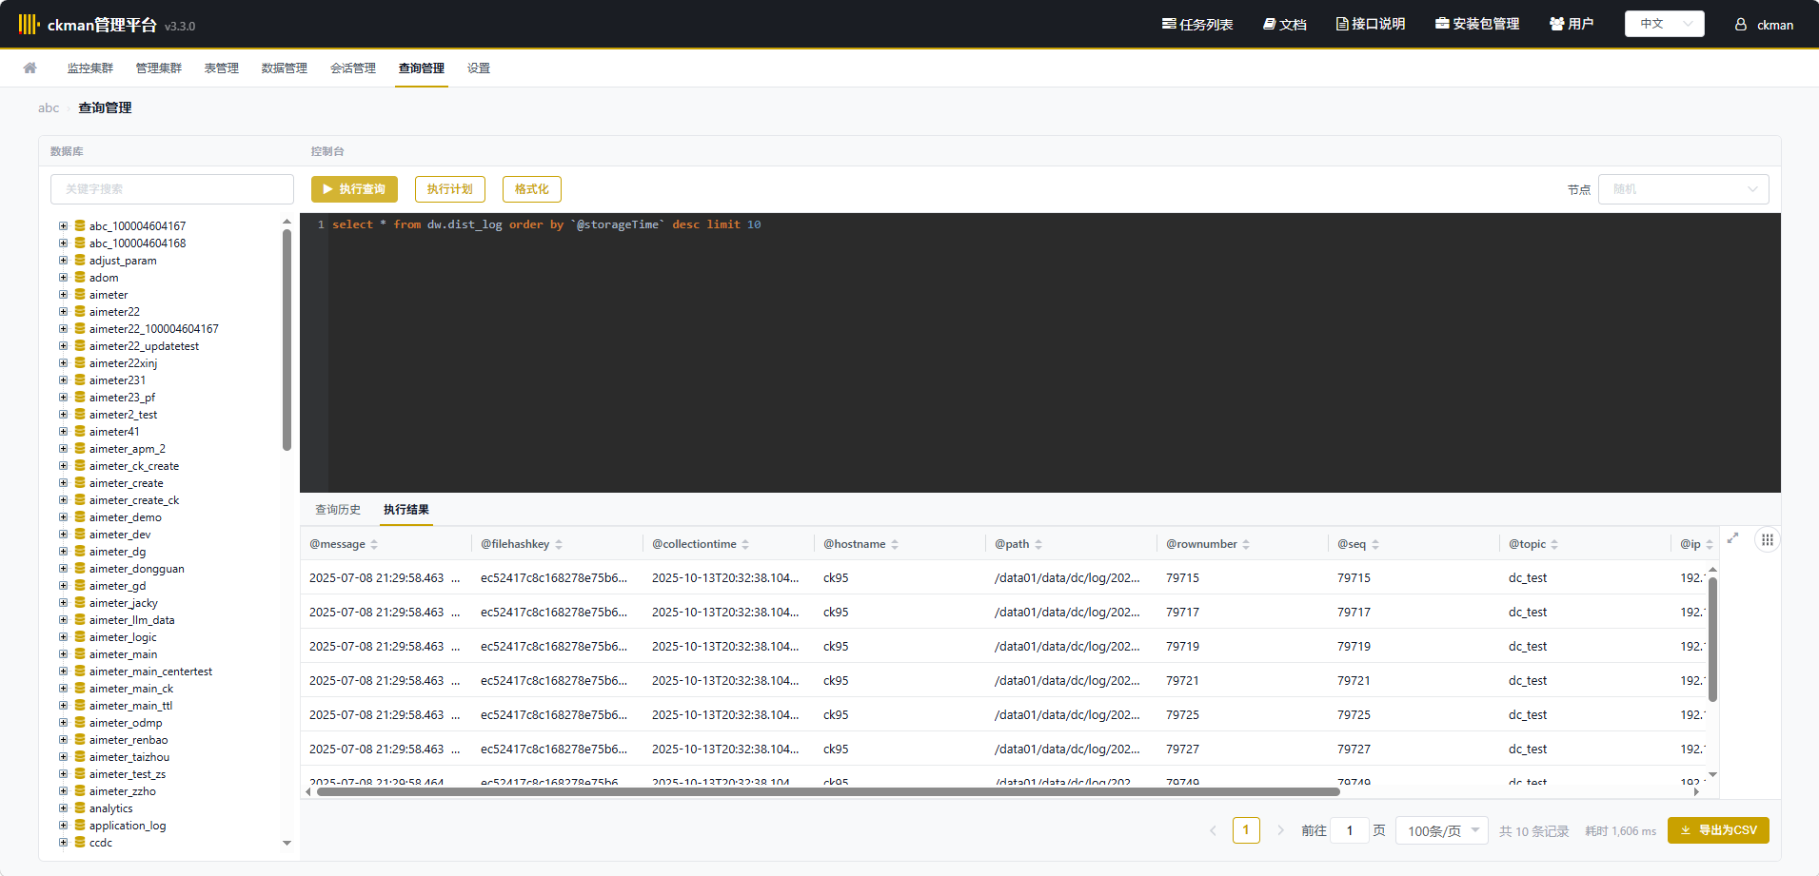Click the results table horizontal scrollbar
The image size is (1819, 876).
point(828,791)
